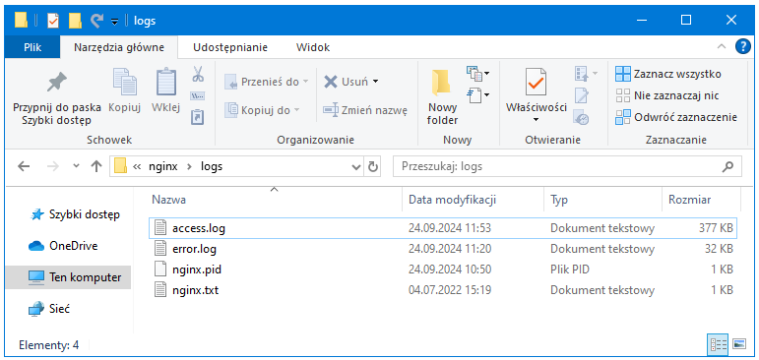
Task: Select Ten komputer in navigation pane
Action: pyautogui.click(x=68, y=277)
